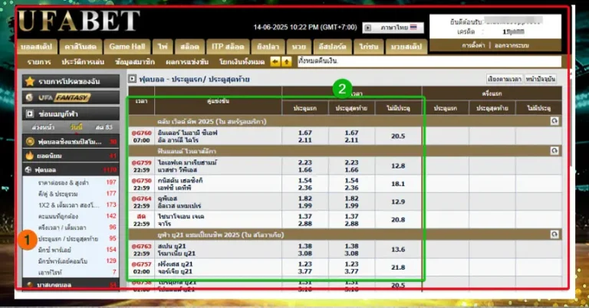Open the ยิงปลา tab

click(x=268, y=47)
